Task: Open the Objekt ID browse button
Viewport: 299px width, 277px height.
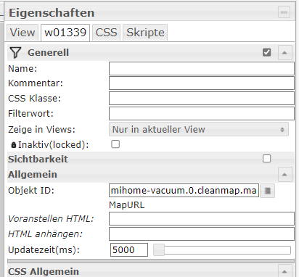Action: pyautogui.click(x=267, y=191)
